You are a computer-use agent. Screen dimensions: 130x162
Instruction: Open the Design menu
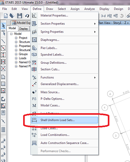click(119, 9)
